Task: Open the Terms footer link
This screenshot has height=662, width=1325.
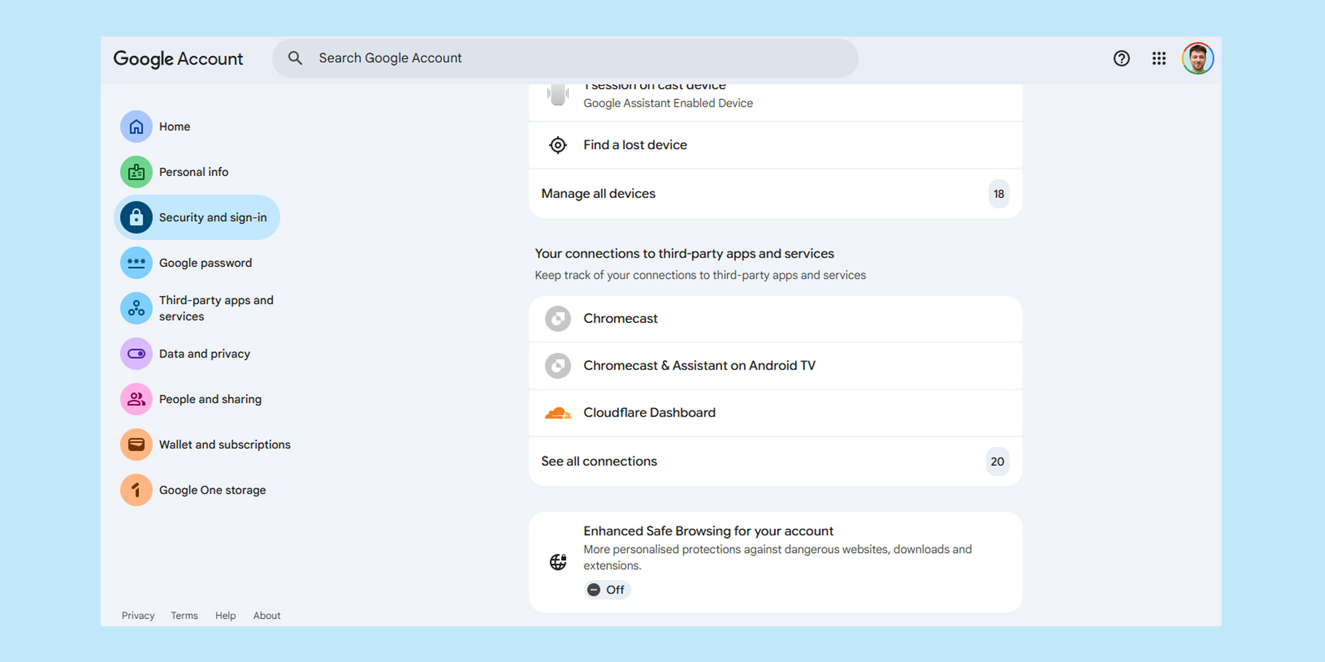Action: pos(184,616)
